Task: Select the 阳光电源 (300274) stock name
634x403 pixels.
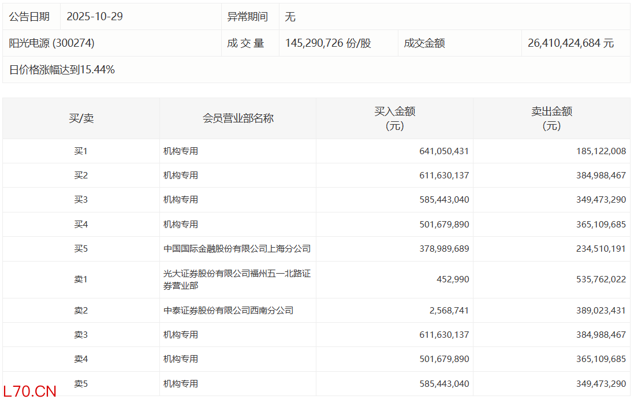Action: point(51,43)
